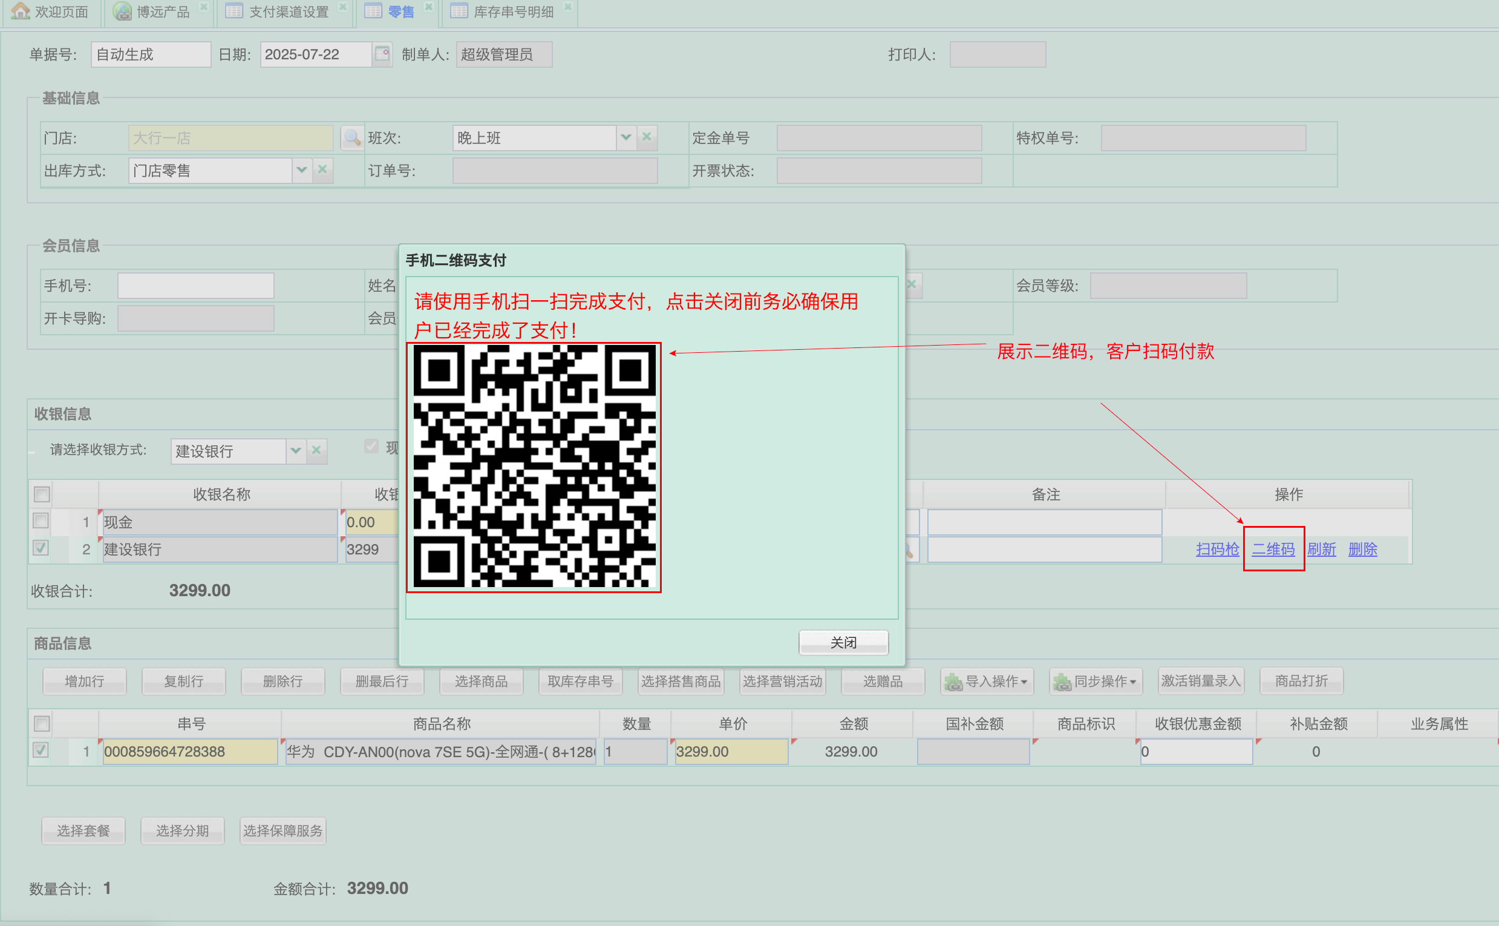Screen dimensions: 1499x926
Task: Click the 选择套餐 button
Action: 83,831
